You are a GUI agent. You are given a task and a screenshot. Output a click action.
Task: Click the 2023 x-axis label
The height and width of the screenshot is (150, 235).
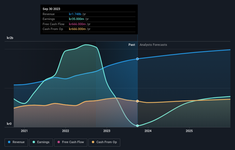coord(107,131)
